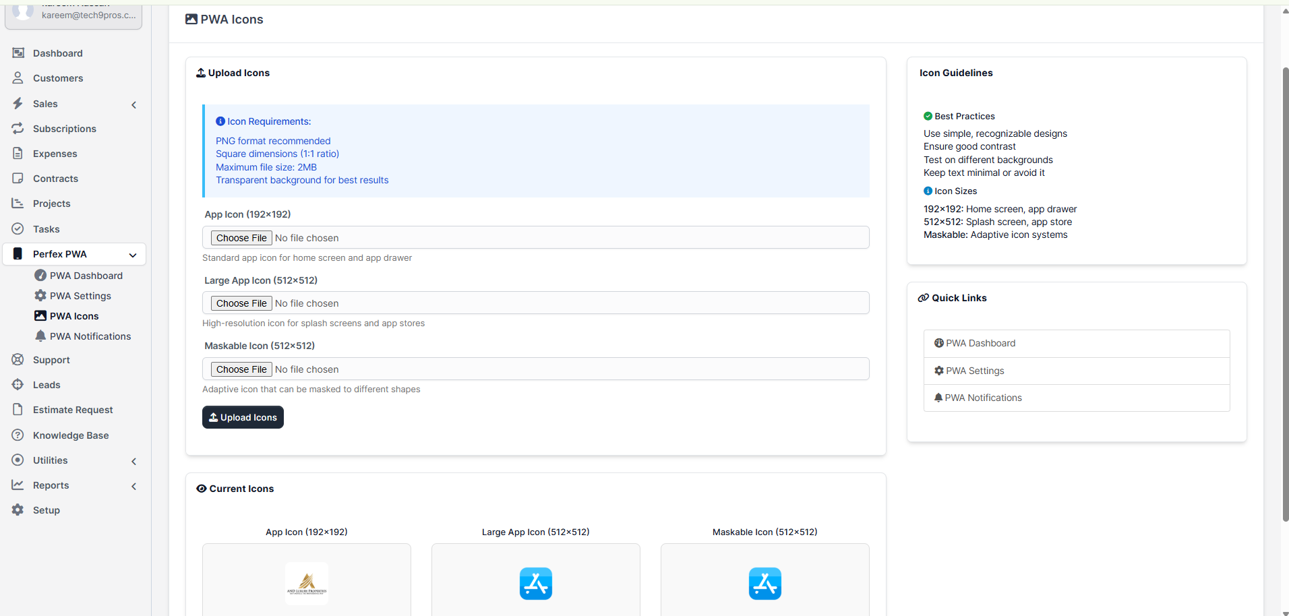1289x616 pixels.
Task: Click the current Maskable Icon thumbnail
Action: (765, 584)
